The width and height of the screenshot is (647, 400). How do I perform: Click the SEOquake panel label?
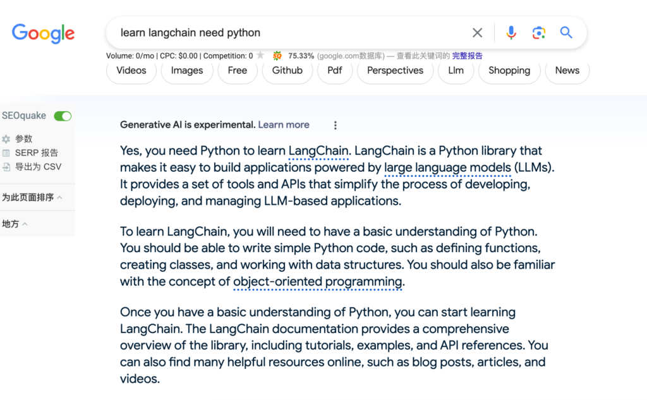pos(24,116)
